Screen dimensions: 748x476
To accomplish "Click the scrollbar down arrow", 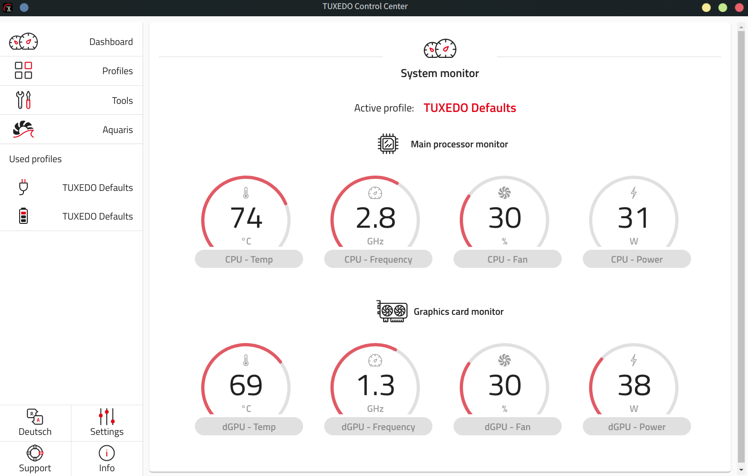I will click(x=741, y=470).
